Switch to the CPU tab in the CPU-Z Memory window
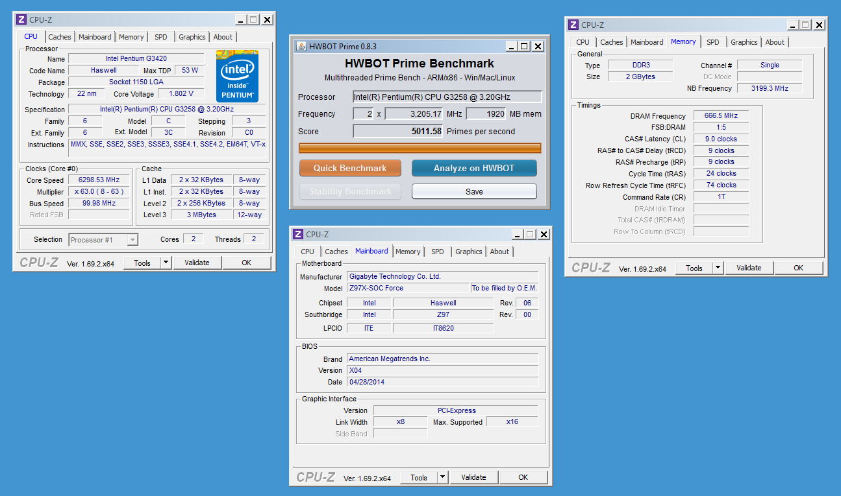The width and height of the screenshot is (841, 496). tap(583, 42)
